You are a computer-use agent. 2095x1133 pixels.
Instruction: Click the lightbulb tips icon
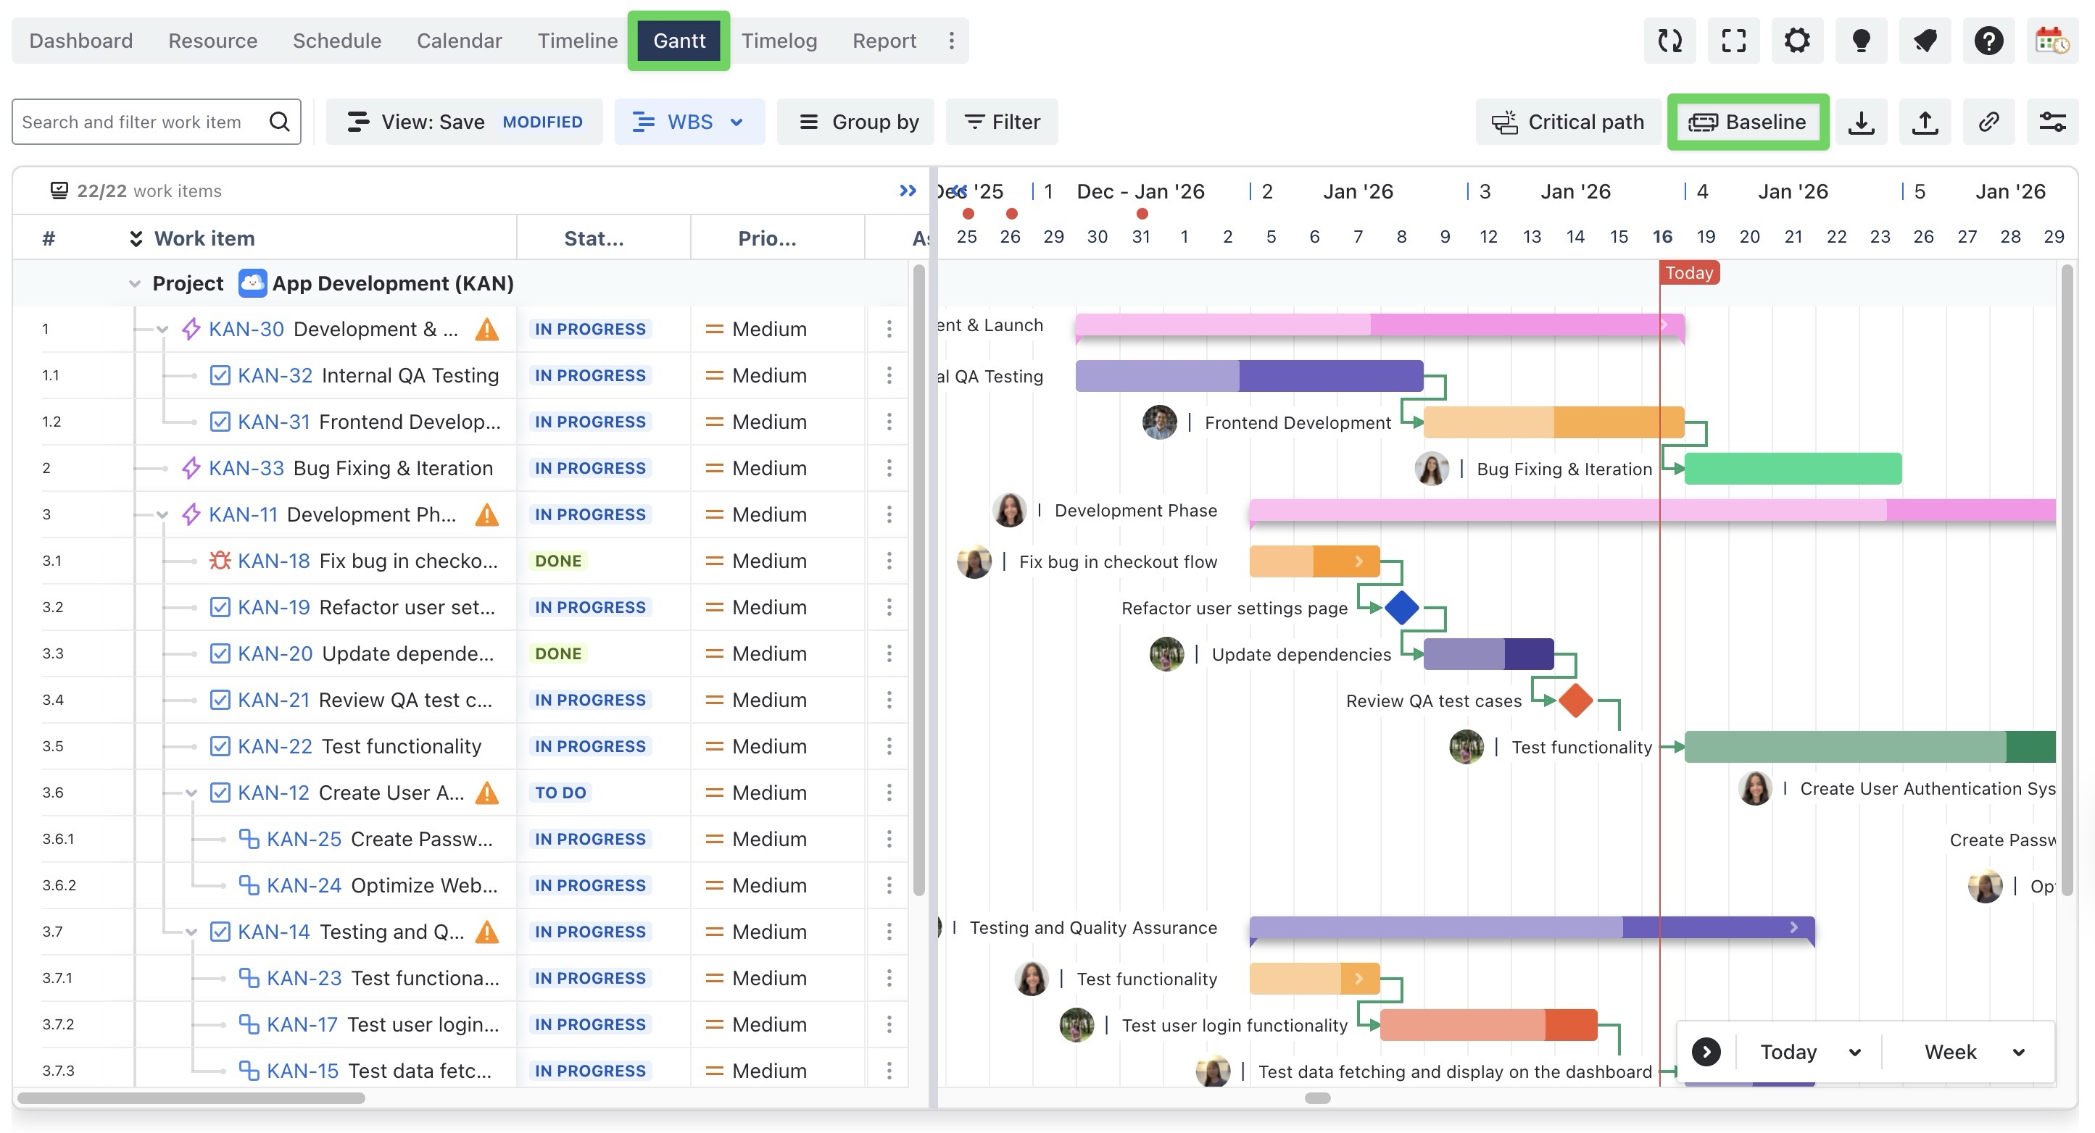[1861, 41]
